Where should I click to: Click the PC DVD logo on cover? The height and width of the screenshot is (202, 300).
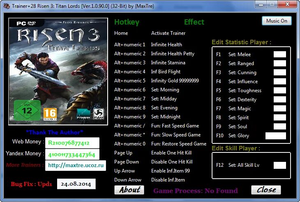(26, 23)
